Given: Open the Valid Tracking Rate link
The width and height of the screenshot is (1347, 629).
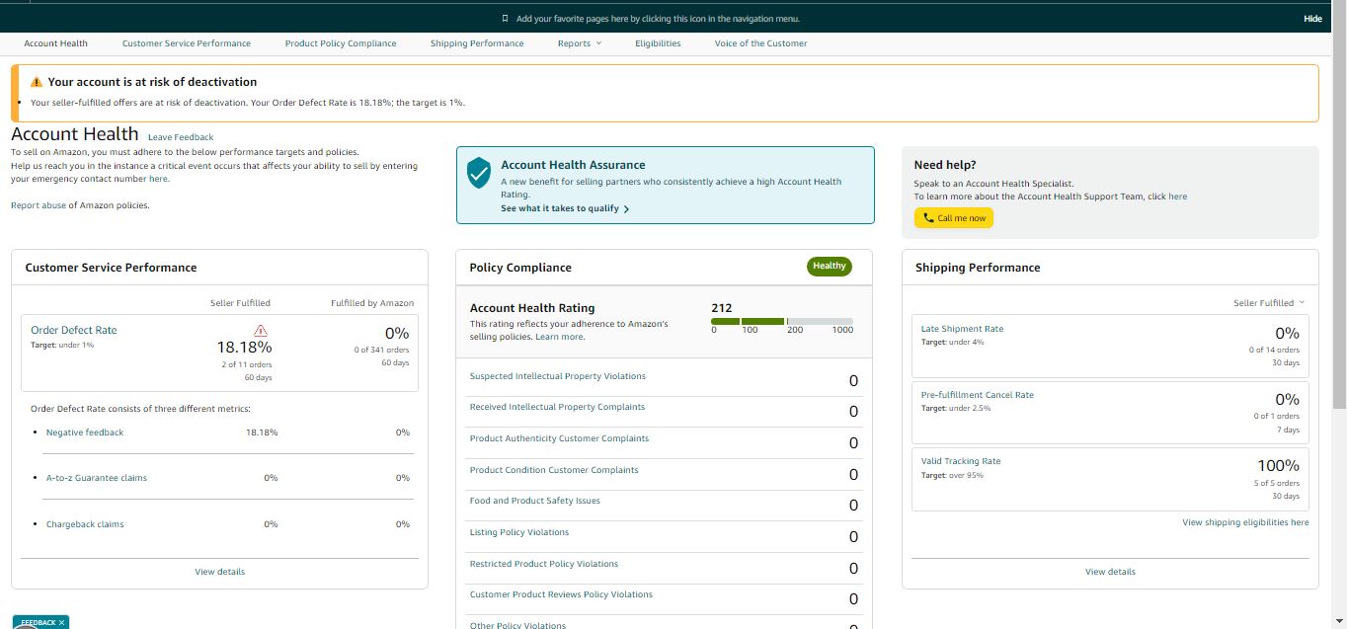Looking at the screenshot, I should point(961,461).
